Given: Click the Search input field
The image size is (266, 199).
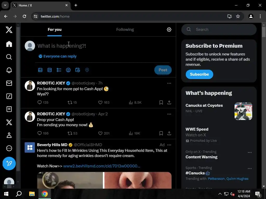Looking at the screenshot, I should pos(219,30).
